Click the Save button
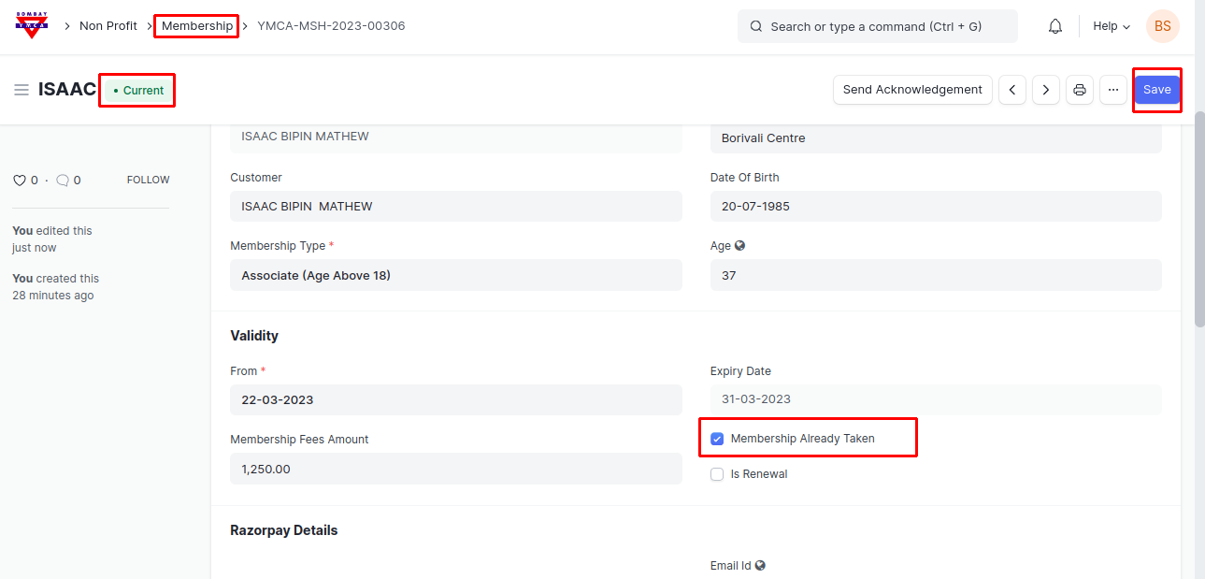The height and width of the screenshot is (579, 1205). pyautogui.click(x=1156, y=90)
